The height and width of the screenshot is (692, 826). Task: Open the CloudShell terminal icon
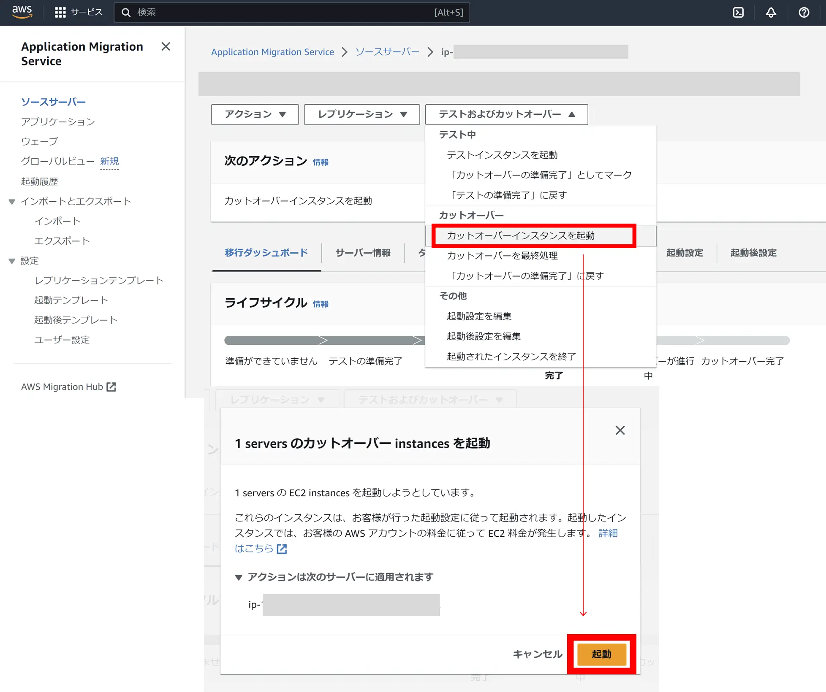coord(738,12)
